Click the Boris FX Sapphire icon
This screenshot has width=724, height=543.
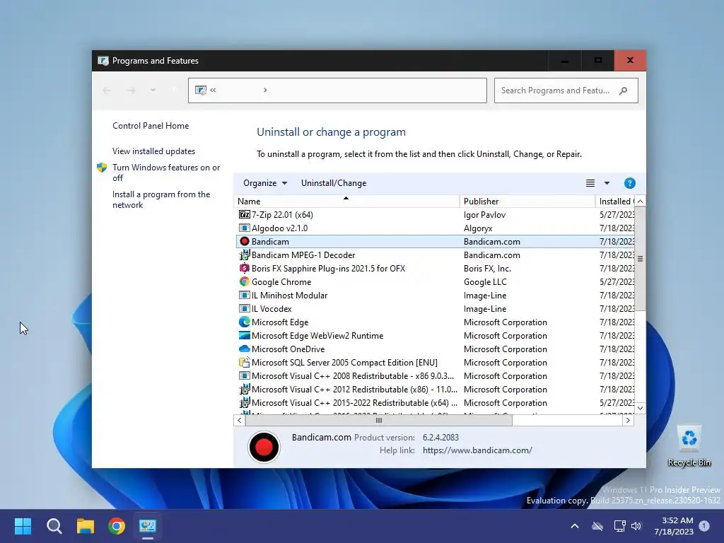244,268
